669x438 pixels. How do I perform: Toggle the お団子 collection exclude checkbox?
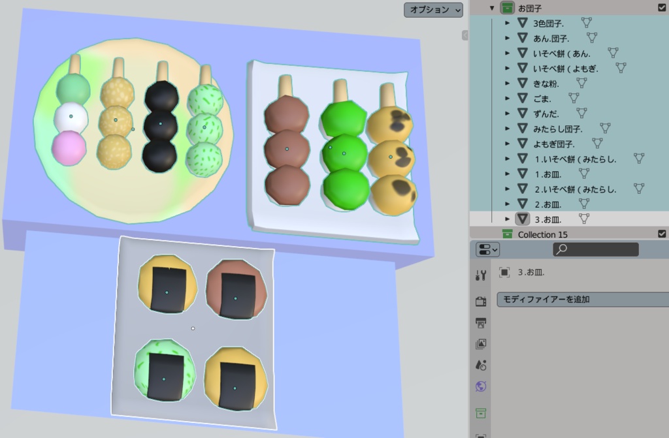[662, 8]
